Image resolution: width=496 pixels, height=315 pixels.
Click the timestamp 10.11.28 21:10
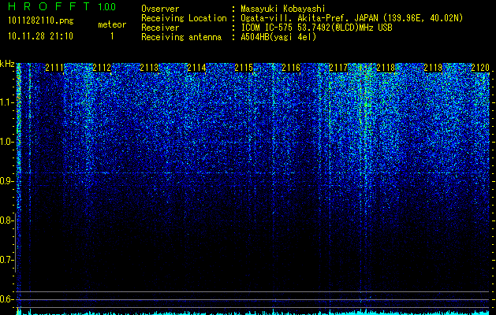click(x=40, y=36)
